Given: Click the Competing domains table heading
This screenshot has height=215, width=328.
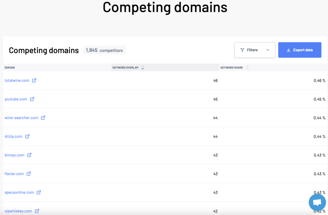Looking at the screenshot, I should 44,50.
